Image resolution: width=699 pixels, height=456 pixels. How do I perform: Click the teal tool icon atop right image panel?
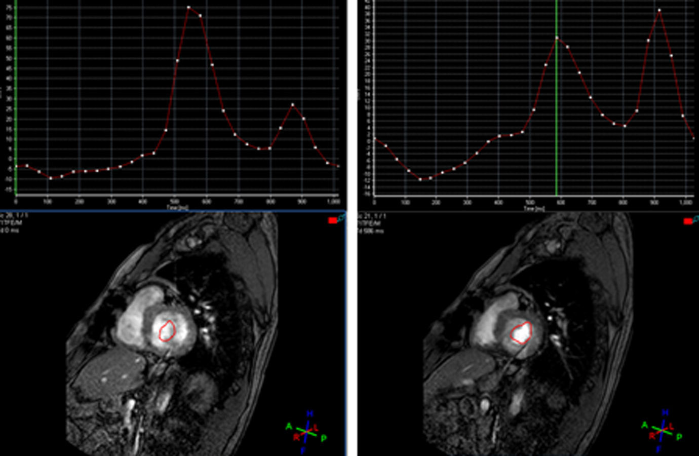pyautogui.click(x=696, y=219)
